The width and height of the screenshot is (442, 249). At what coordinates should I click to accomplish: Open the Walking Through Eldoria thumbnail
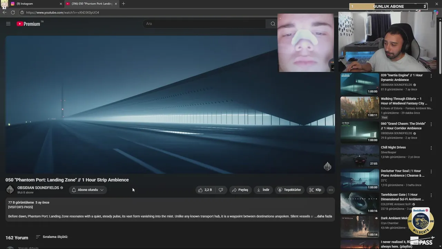359,107
